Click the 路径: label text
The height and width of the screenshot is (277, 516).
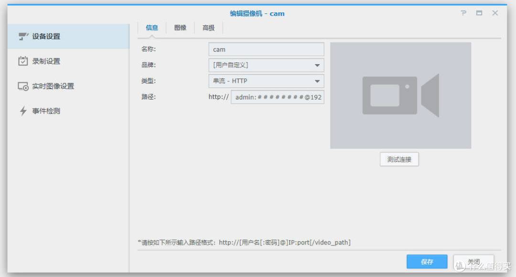[149, 97]
